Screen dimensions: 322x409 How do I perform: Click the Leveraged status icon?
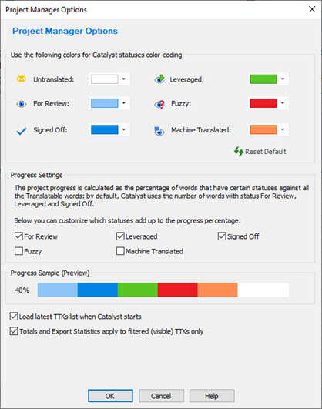point(159,79)
